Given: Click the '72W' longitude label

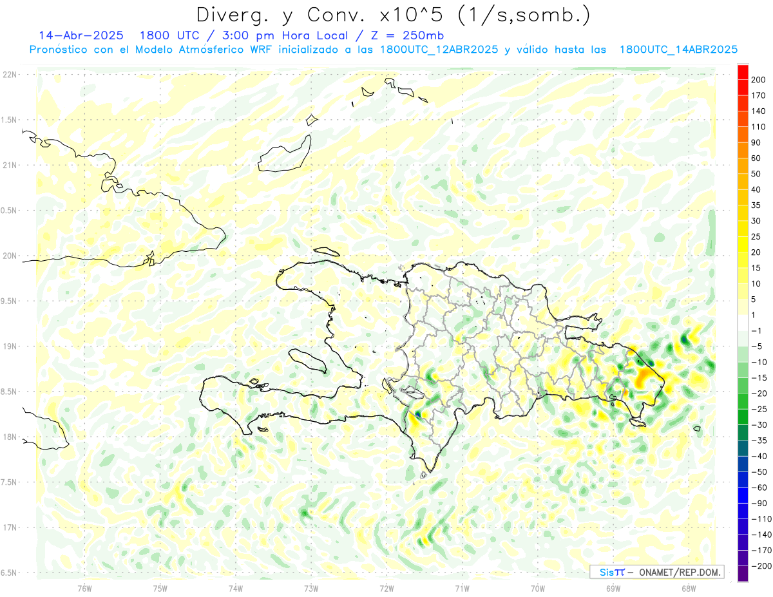Looking at the screenshot, I should click(386, 588).
